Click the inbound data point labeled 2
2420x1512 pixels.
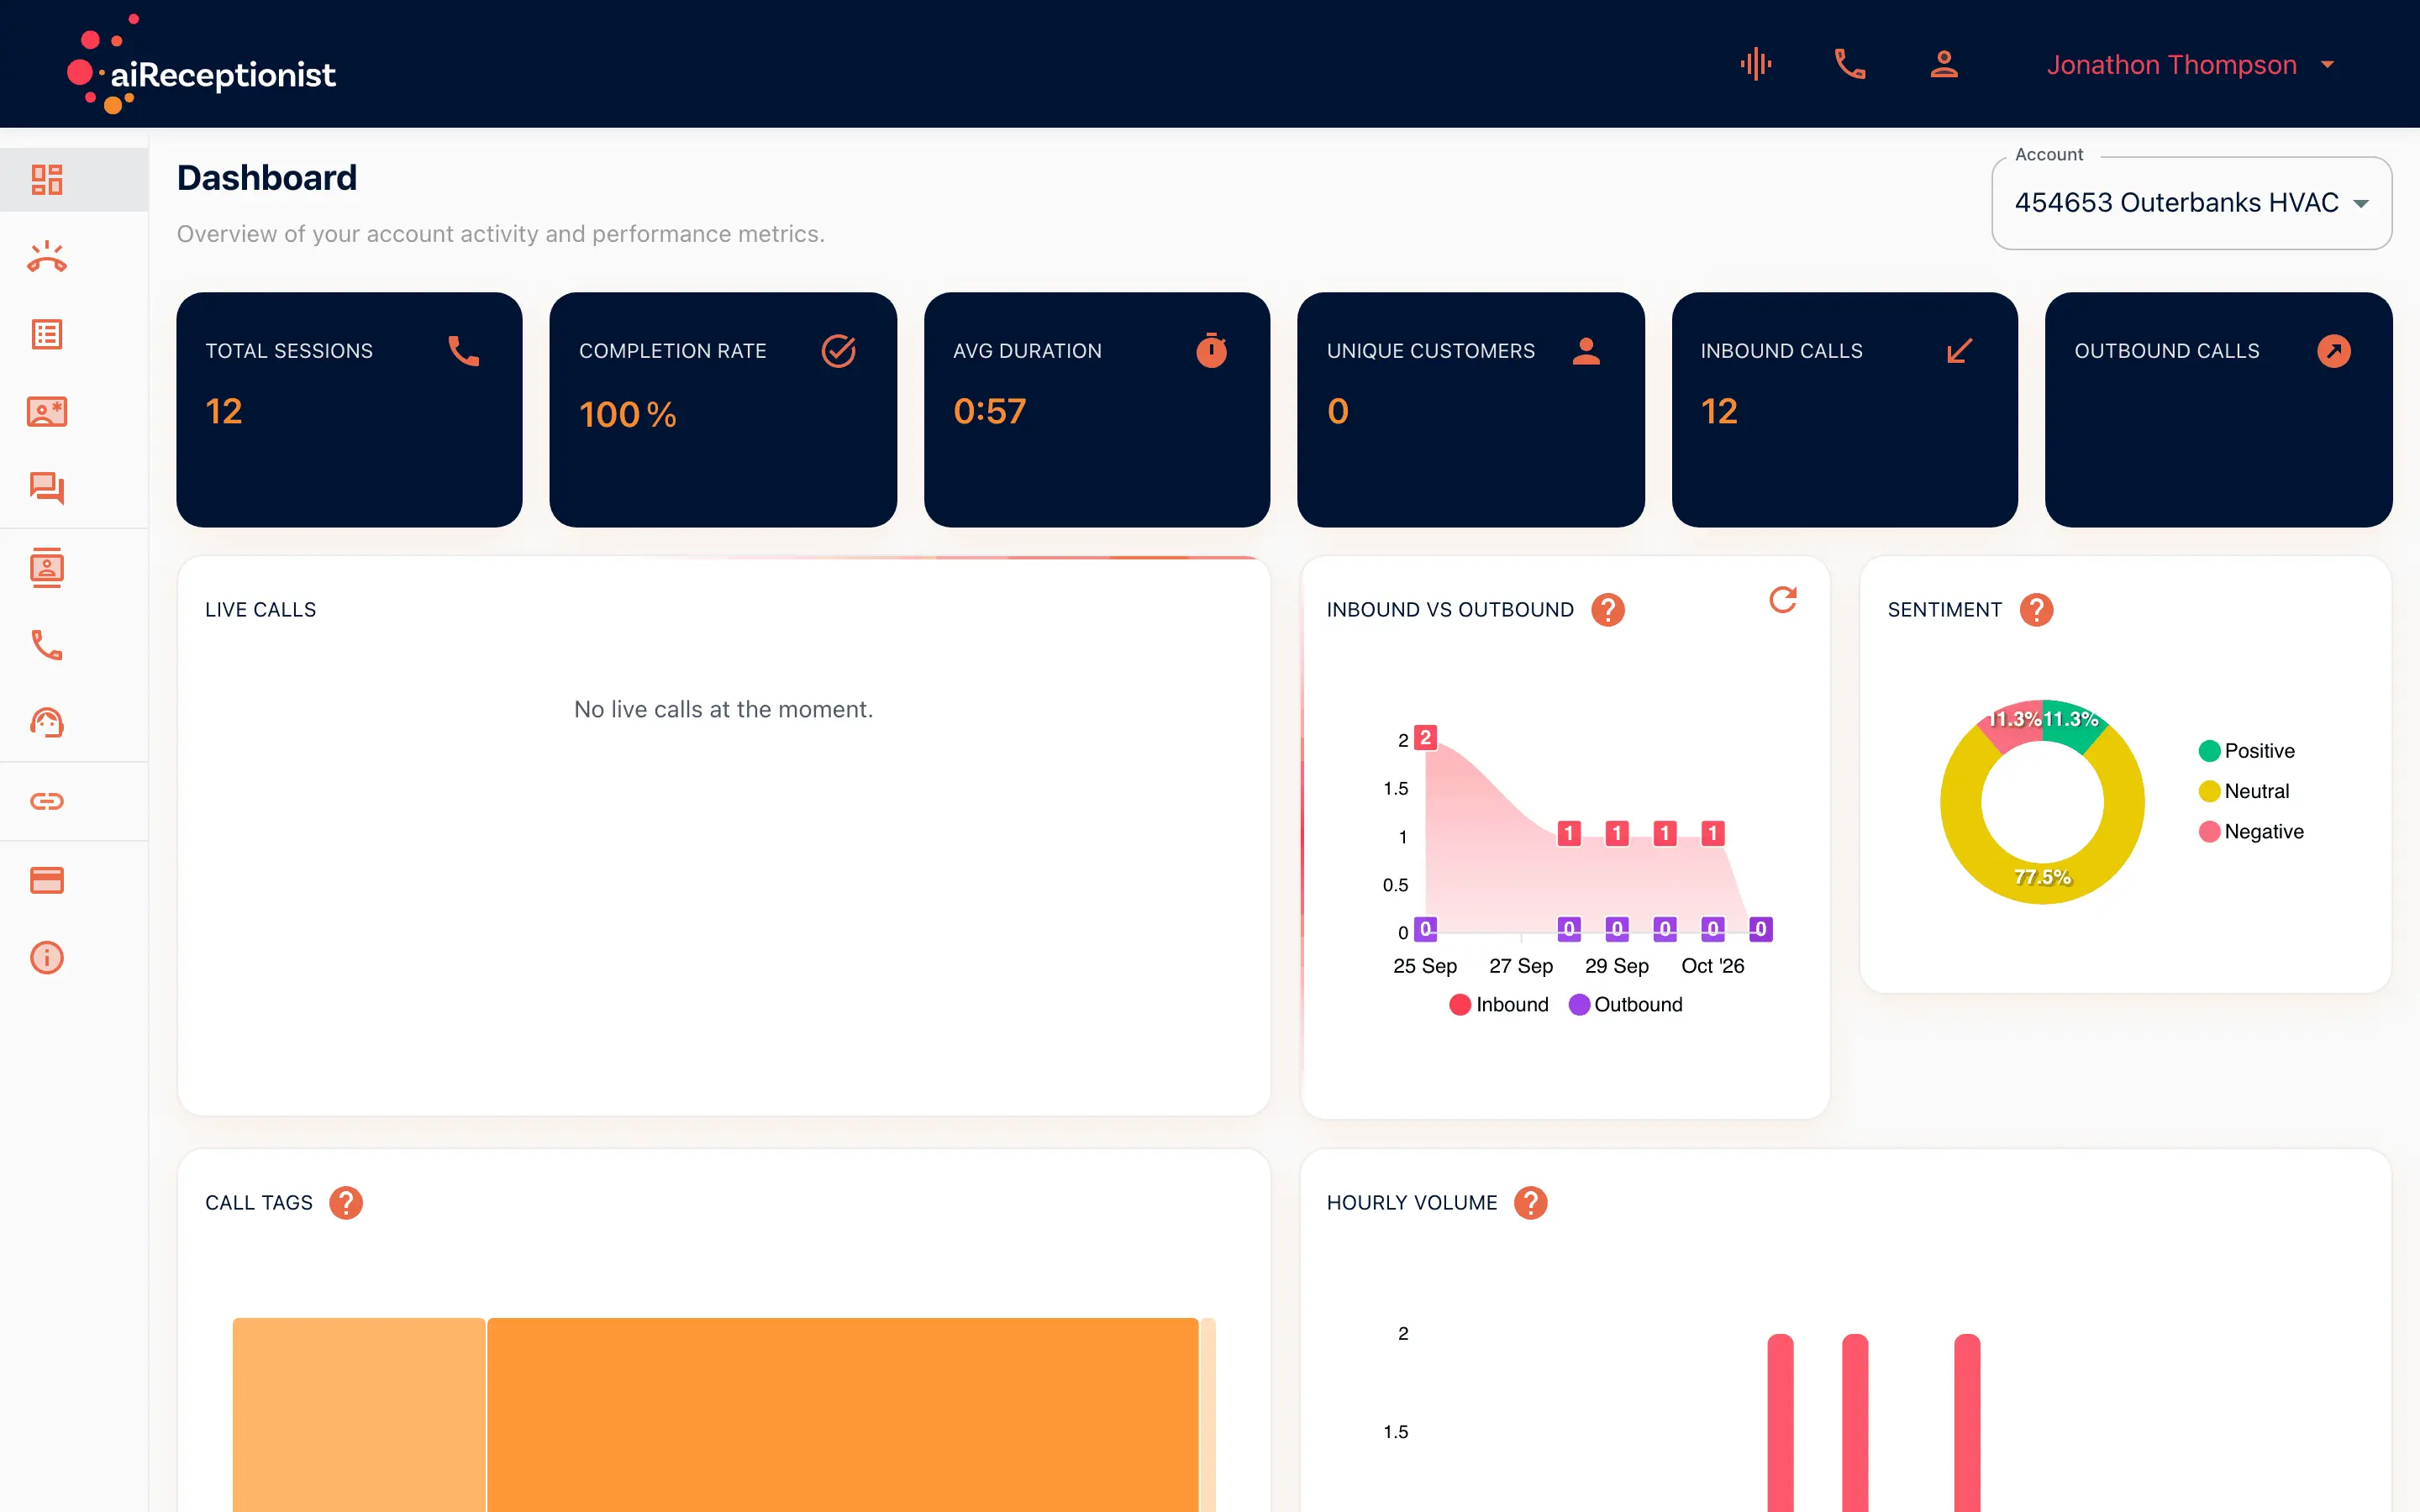tap(1426, 738)
